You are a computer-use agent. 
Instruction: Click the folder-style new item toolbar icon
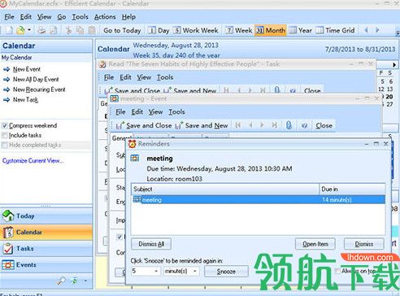click(21, 30)
